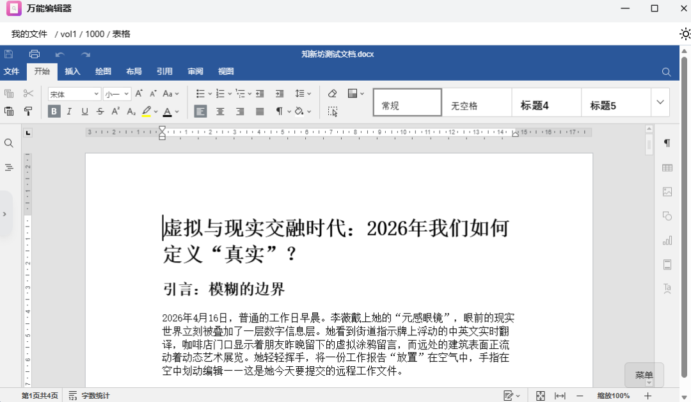Viewport: 691px width, 402px height.
Task: Switch theme with the sun icon
Action: click(x=685, y=34)
